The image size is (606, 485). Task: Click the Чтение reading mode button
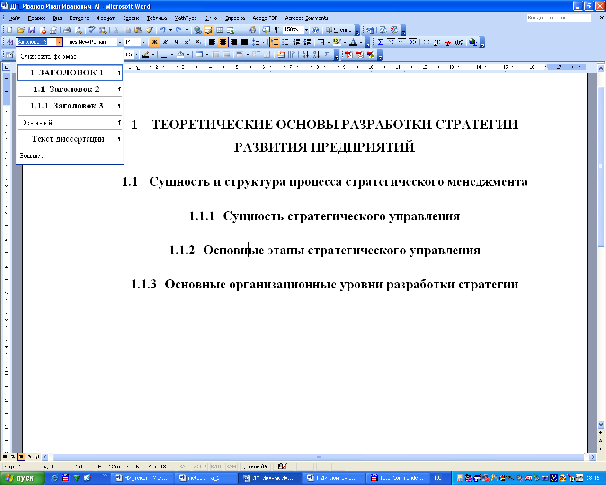click(339, 30)
